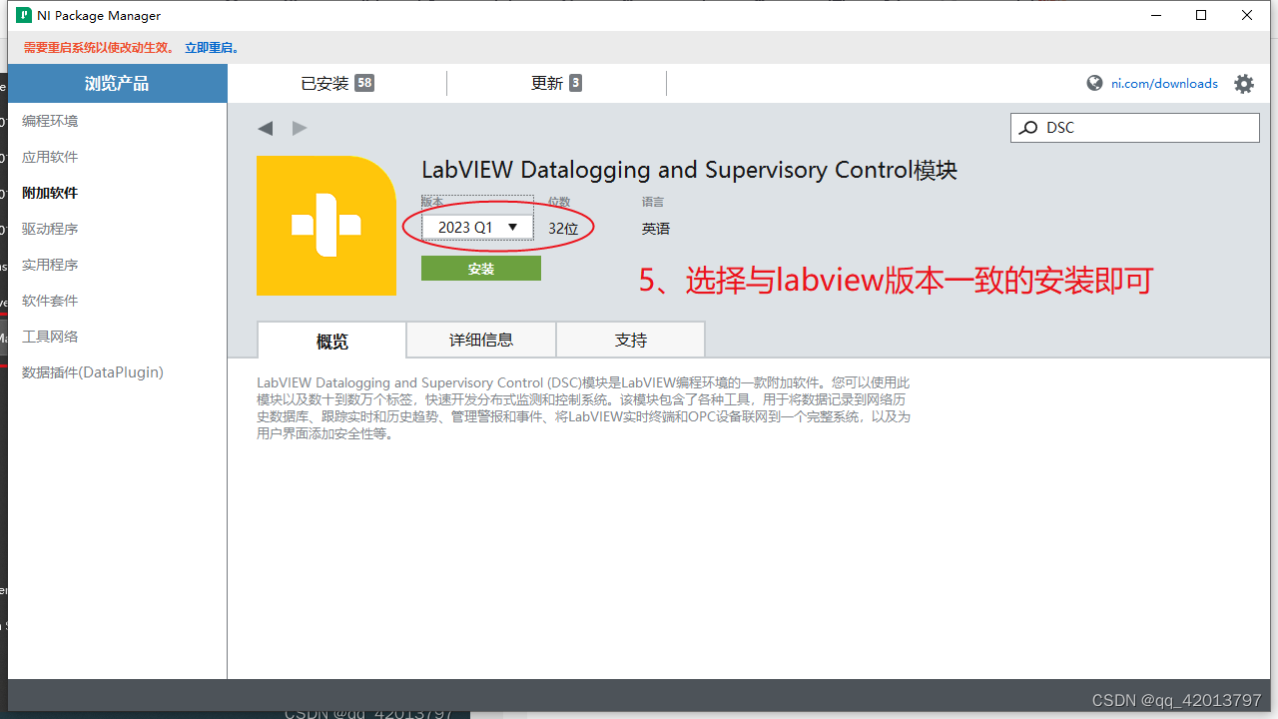Switch to the 已安装 tab
This screenshot has height=719, width=1278.
point(335,83)
